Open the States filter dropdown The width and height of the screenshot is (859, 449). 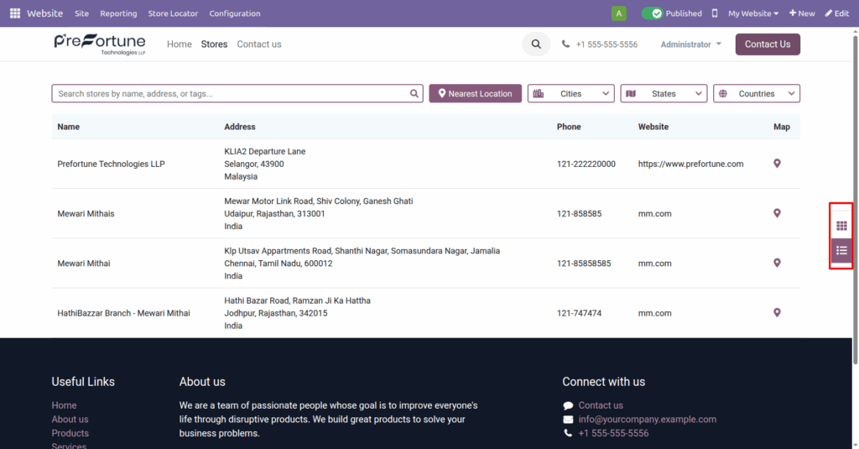point(664,94)
